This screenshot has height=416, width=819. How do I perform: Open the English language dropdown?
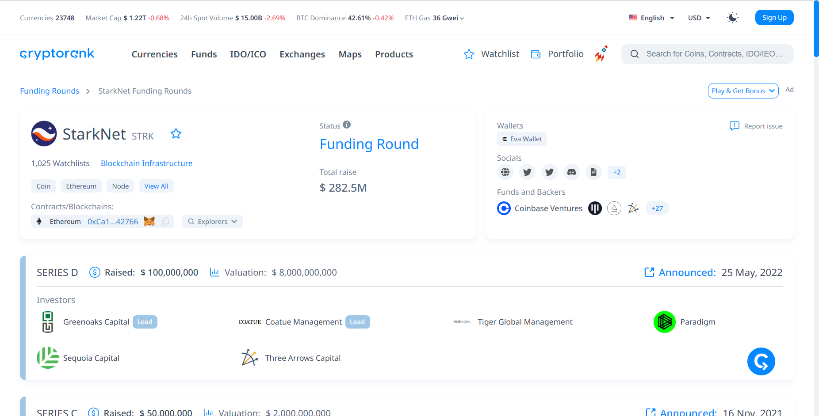(651, 18)
